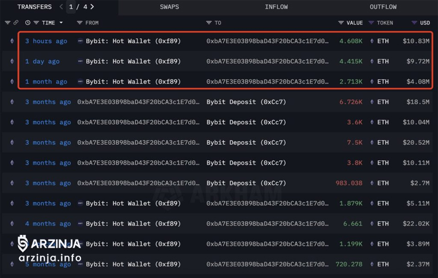Go to previous transfers page arrow
438x278 pixels.
(61, 7)
